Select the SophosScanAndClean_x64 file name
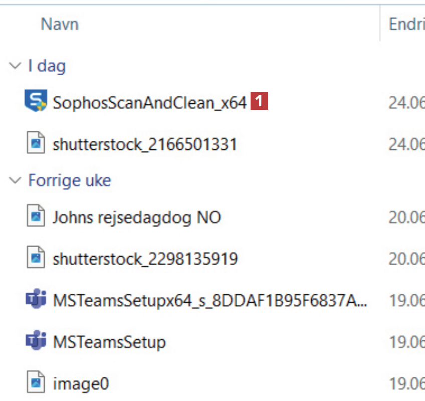The image size is (425, 401). (x=149, y=102)
